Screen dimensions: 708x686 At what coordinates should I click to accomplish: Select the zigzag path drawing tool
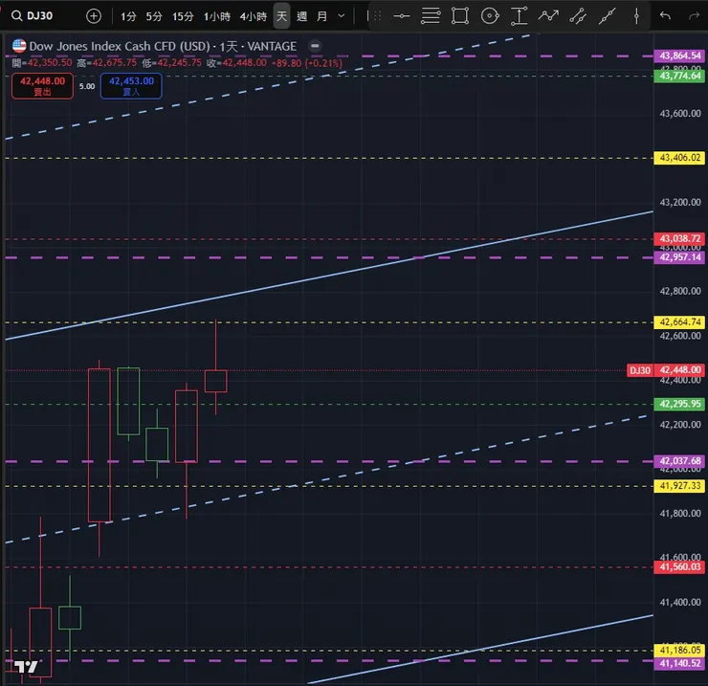548,16
